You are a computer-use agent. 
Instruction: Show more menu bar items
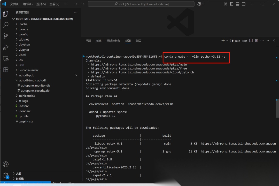coord(65,4)
